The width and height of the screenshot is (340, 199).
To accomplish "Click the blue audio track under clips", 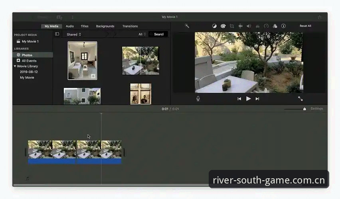I will pyautogui.click(x=75, y=161).
